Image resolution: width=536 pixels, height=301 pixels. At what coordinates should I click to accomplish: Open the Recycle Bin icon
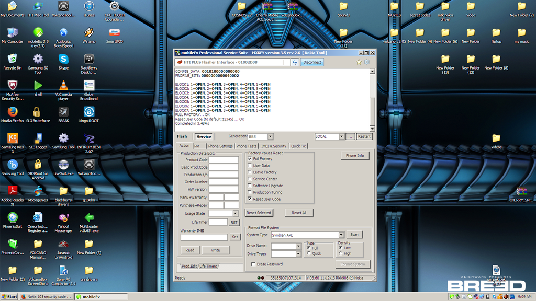[13, 59]
